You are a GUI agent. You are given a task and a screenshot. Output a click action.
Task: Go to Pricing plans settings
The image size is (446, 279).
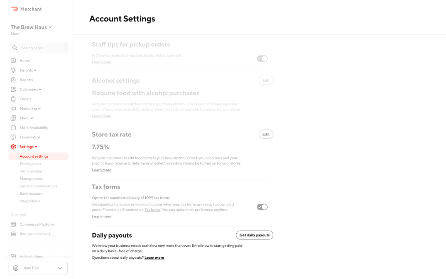(30, 164)
